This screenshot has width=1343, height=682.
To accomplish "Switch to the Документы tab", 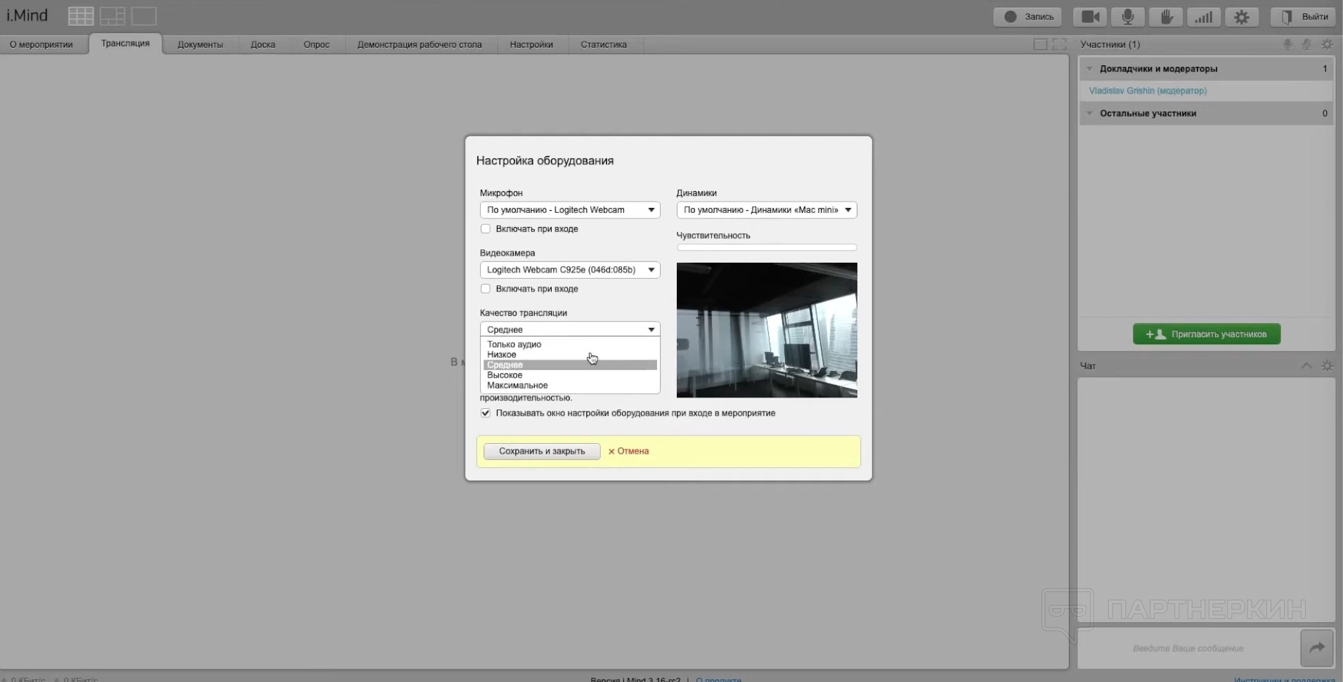I will [x=200, y=44].
